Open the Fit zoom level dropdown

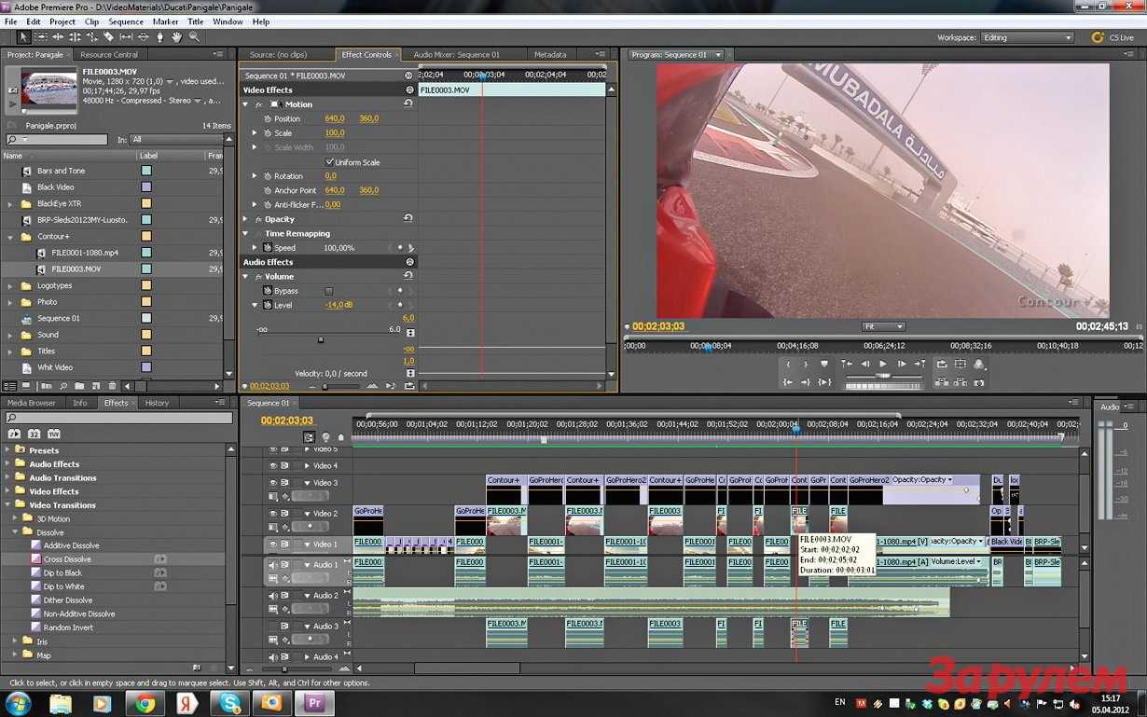pos(883,326)
